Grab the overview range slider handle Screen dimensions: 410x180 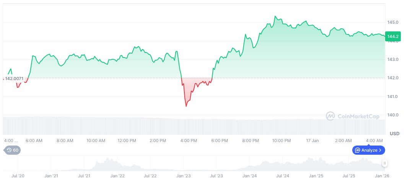(385, 163)
